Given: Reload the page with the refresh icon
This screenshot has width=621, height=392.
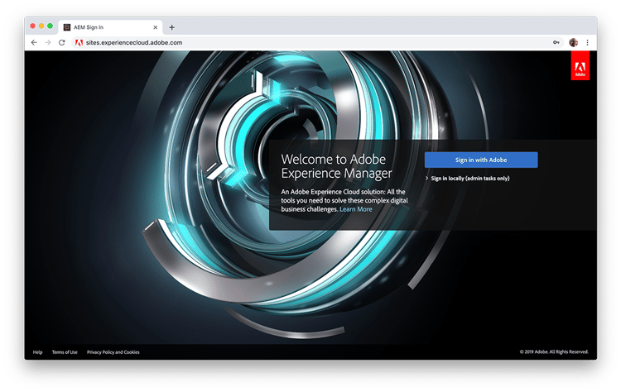Looking at the screenshot, I should pyautogui.click(x=62, y=42).
